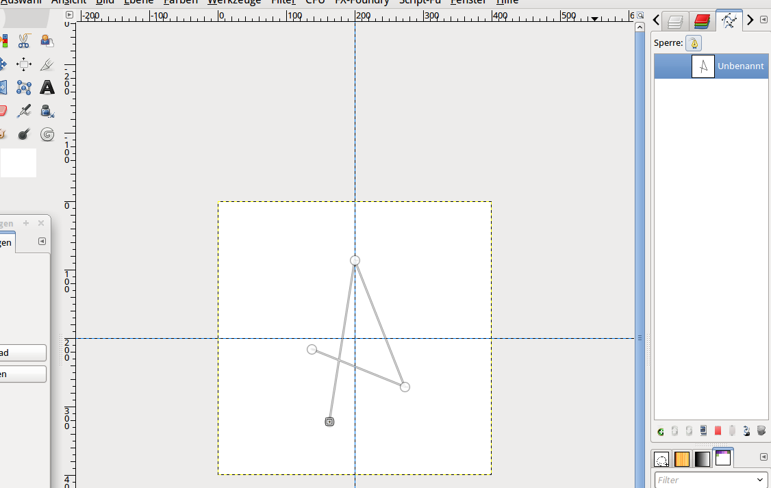The image size is (771, 488).
Task: Toggle the path stroke lock next to Sperre
Action: [694, 43]
